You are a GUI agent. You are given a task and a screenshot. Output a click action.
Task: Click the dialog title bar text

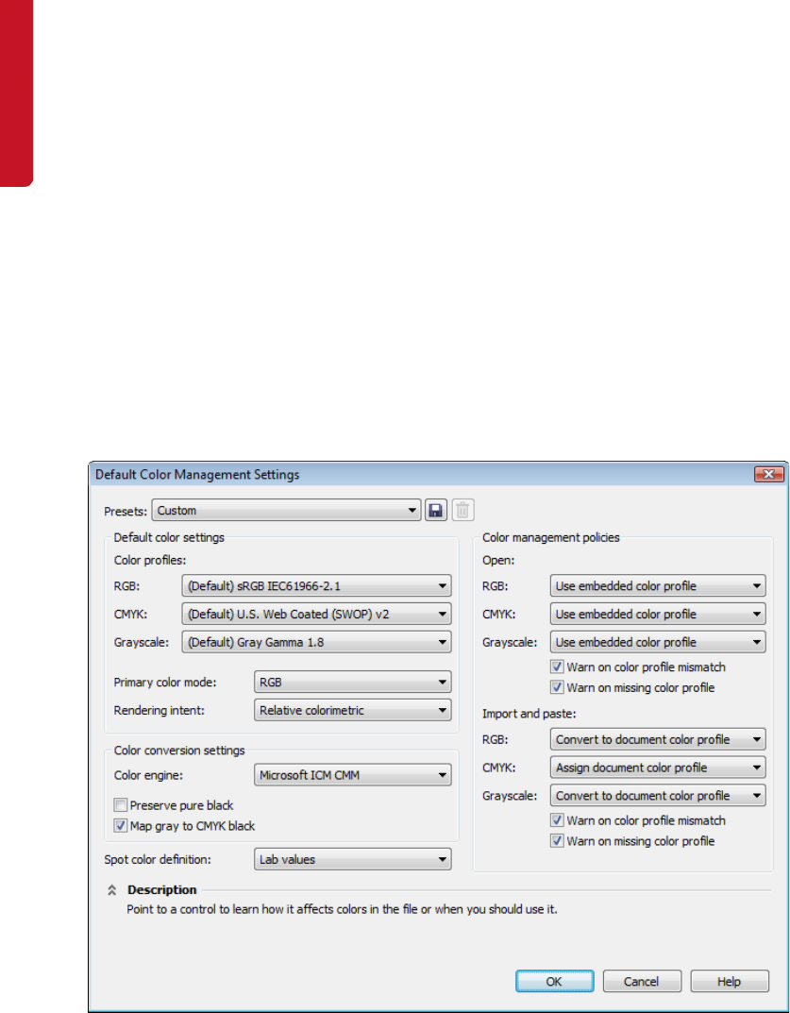pos(197,474)
